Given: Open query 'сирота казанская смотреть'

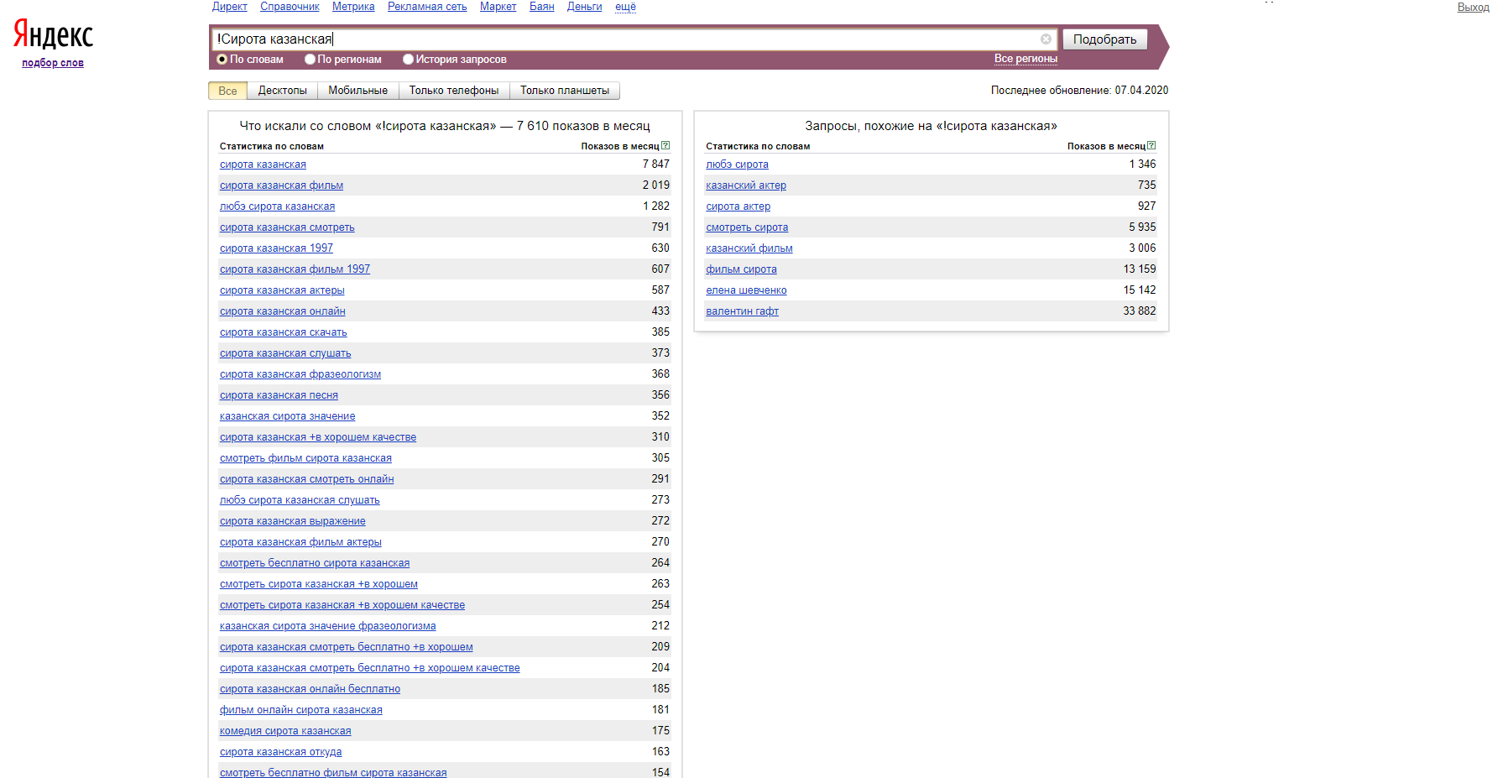Looking at the screenshot, I should click(287, 227).
